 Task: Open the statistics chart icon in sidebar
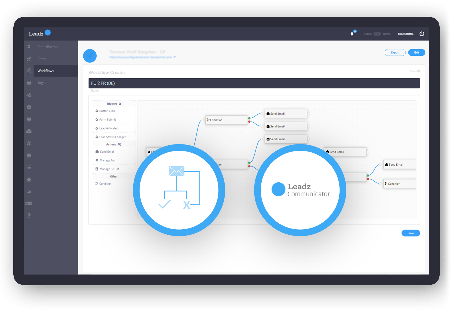[29, 191]
